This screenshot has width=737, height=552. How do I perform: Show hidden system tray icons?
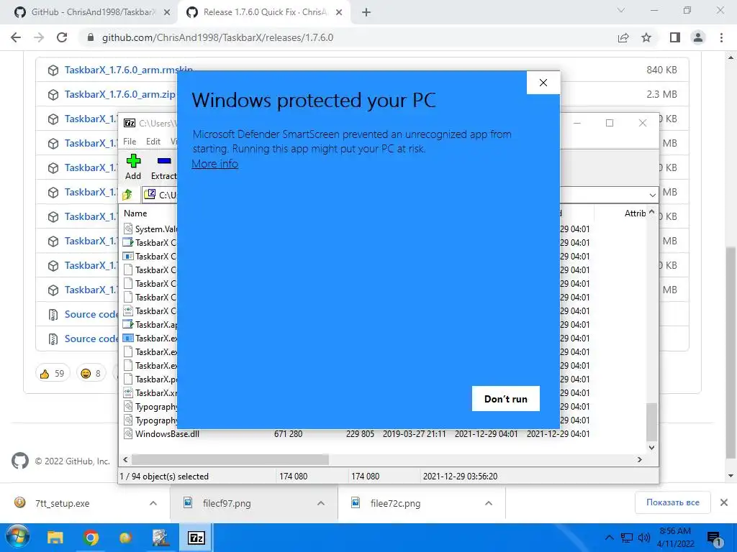tap(609, 538)
